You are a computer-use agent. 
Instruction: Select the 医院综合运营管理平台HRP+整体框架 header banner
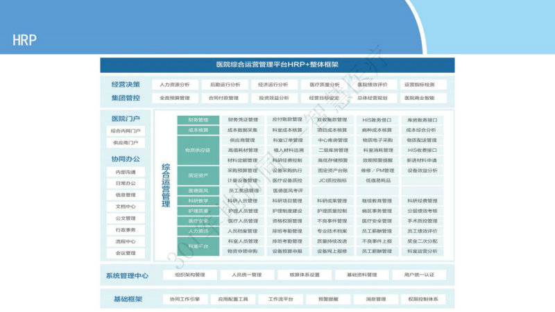[277, 65]
